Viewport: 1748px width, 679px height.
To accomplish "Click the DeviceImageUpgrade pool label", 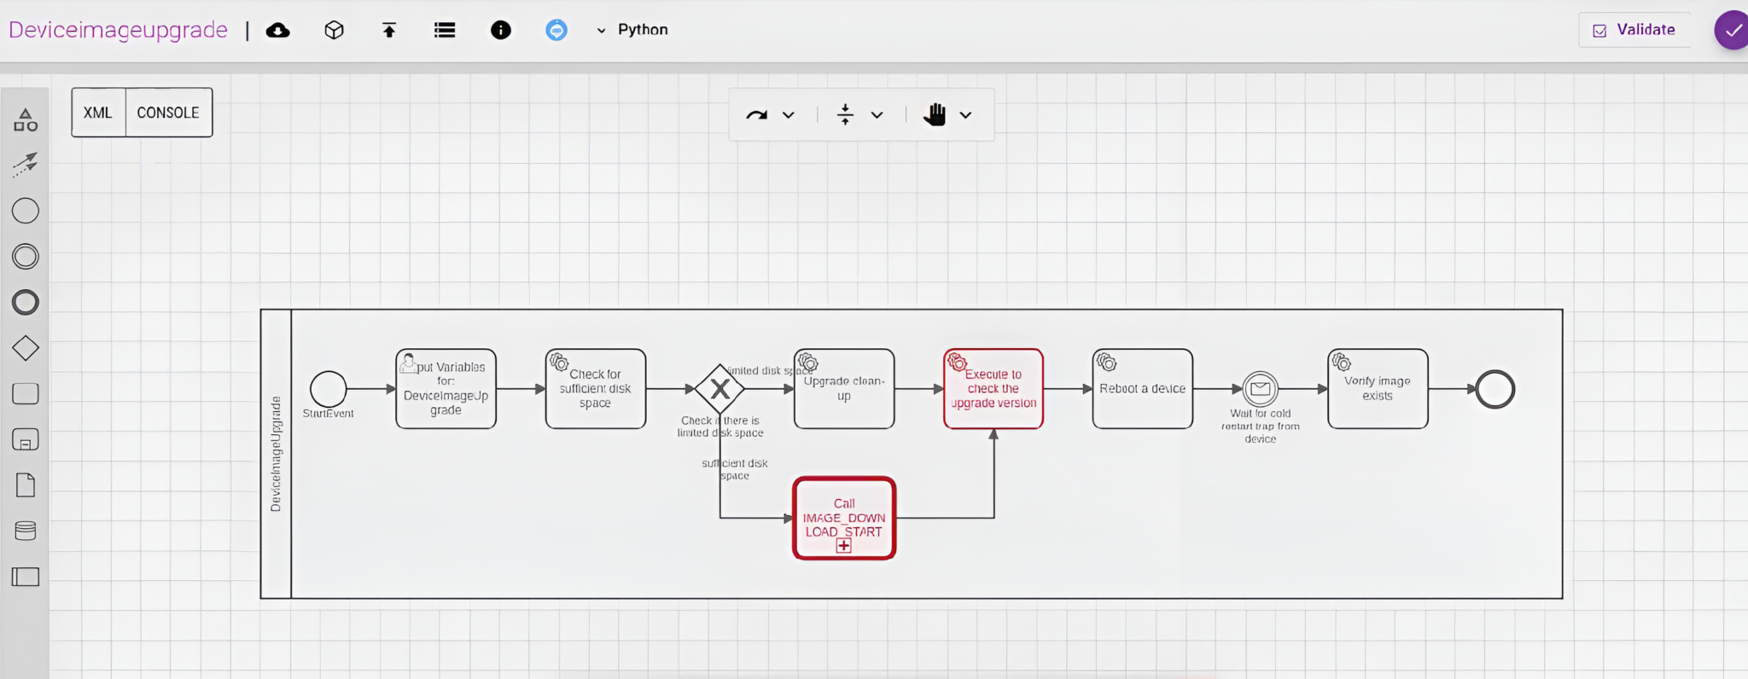I will click(276, 454).
